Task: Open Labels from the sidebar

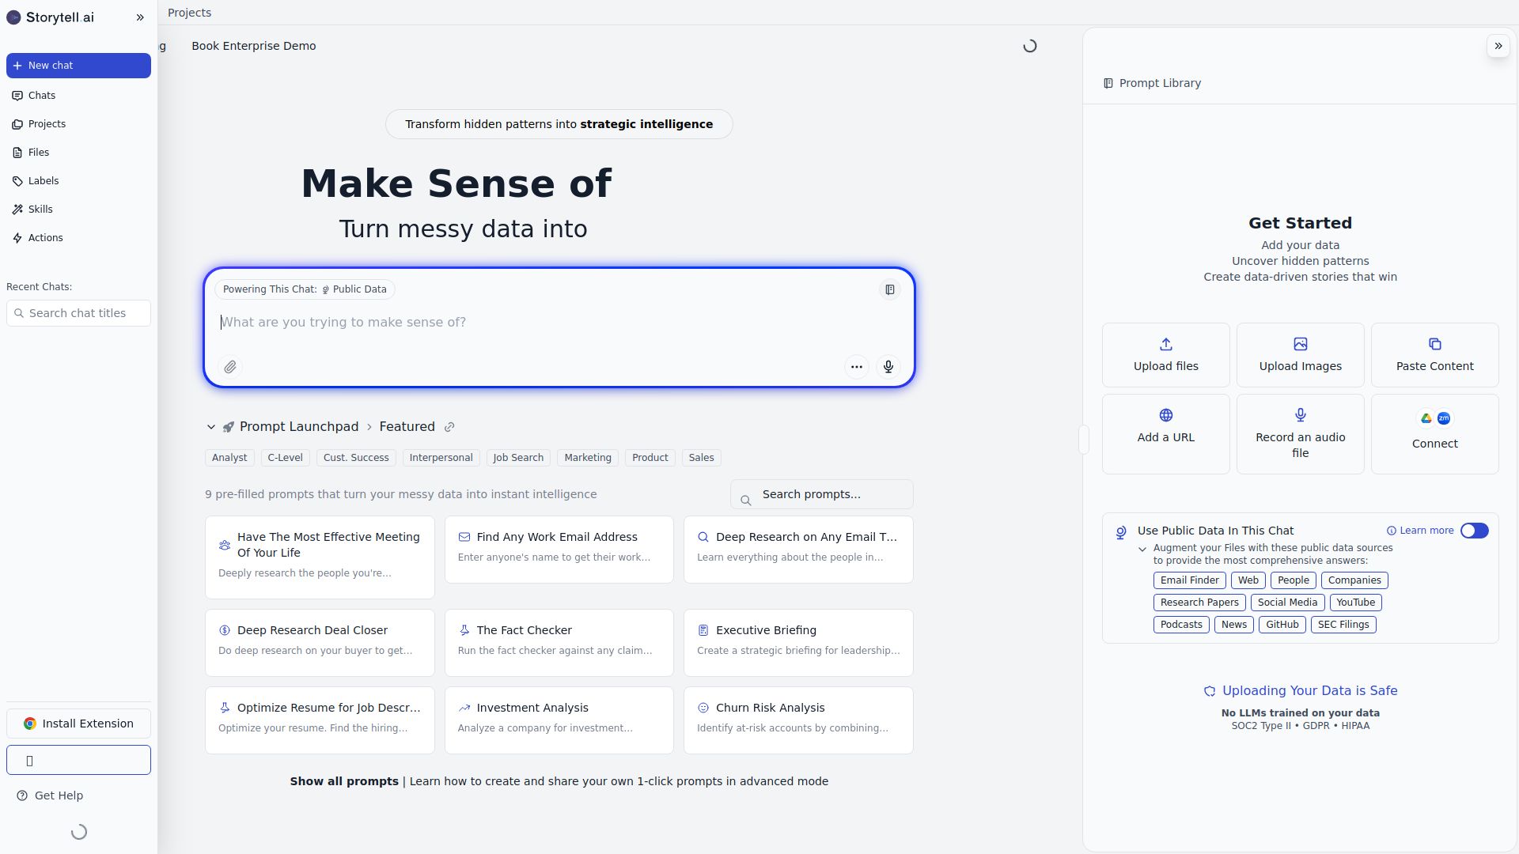Action: (42, 180)
